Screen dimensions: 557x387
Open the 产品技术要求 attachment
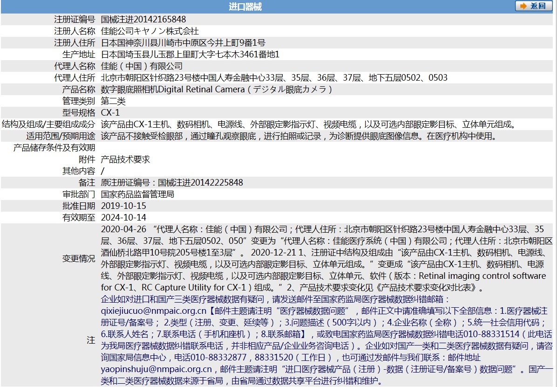click(x=125, y=159)
